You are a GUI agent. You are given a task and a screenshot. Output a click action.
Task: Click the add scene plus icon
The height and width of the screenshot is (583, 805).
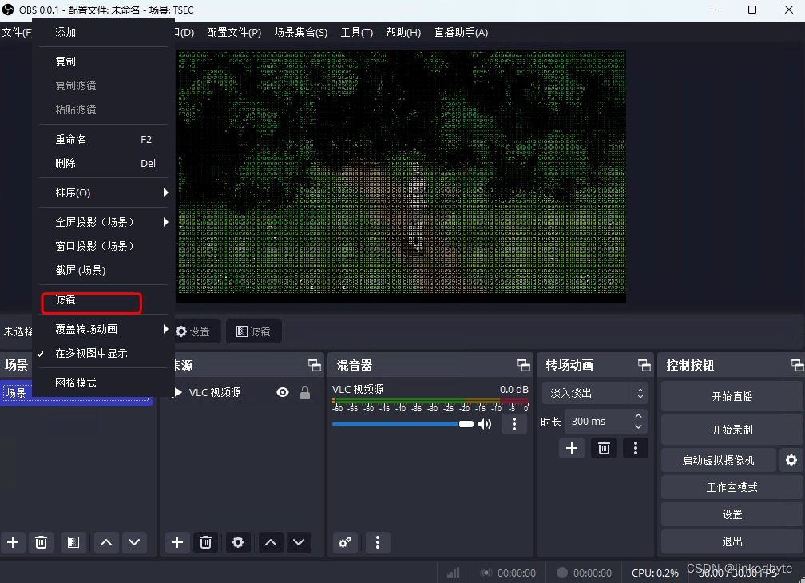[13, 542]
